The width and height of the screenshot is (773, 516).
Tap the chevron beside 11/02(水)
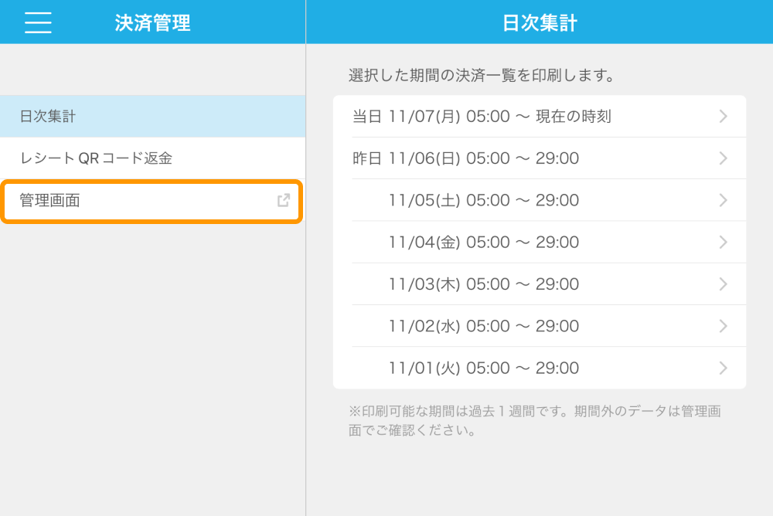pyautogui.click(x=724, y=325)
